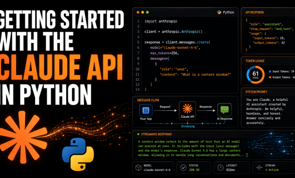
Task: Click the SYSTEM PROMPT panel heading
Action: point(256,92)
